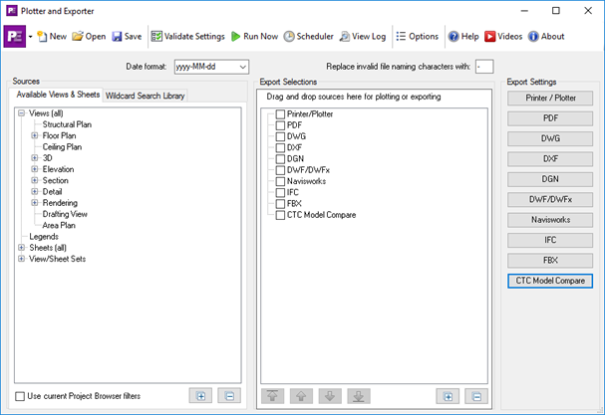
Task: Check the DXF export checkbox
Action: 280,147
